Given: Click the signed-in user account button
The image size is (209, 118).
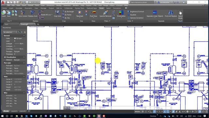Looking at the screenshot, I should tap(165, 2).
